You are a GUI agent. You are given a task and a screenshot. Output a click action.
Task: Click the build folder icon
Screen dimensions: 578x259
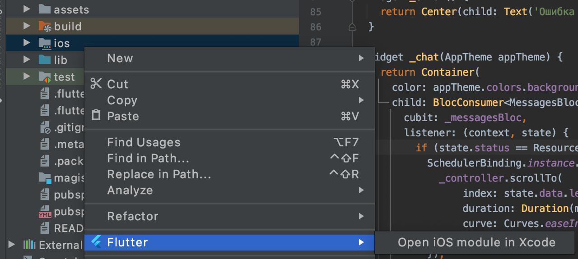[x=45, y=27]
